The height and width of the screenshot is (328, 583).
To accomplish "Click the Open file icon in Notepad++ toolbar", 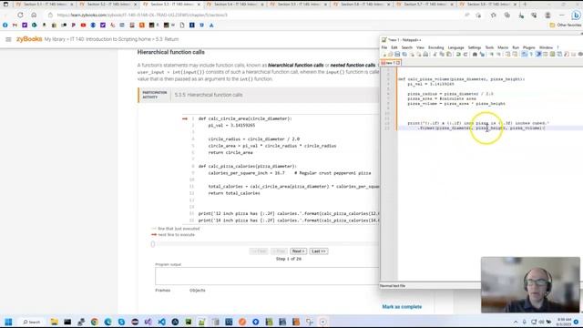I will click(x=391, y=55).
